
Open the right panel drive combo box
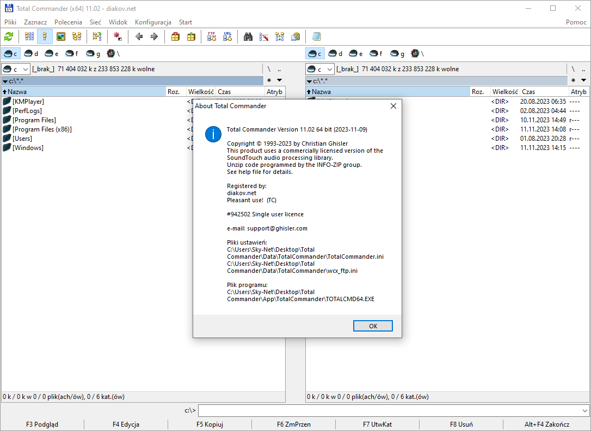pos(320,69)
